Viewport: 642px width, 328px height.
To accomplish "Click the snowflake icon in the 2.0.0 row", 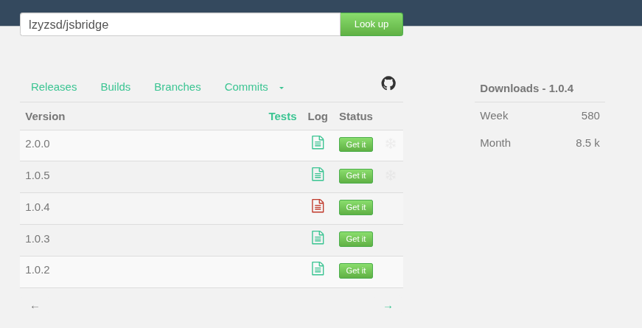I will click(391, 144).
